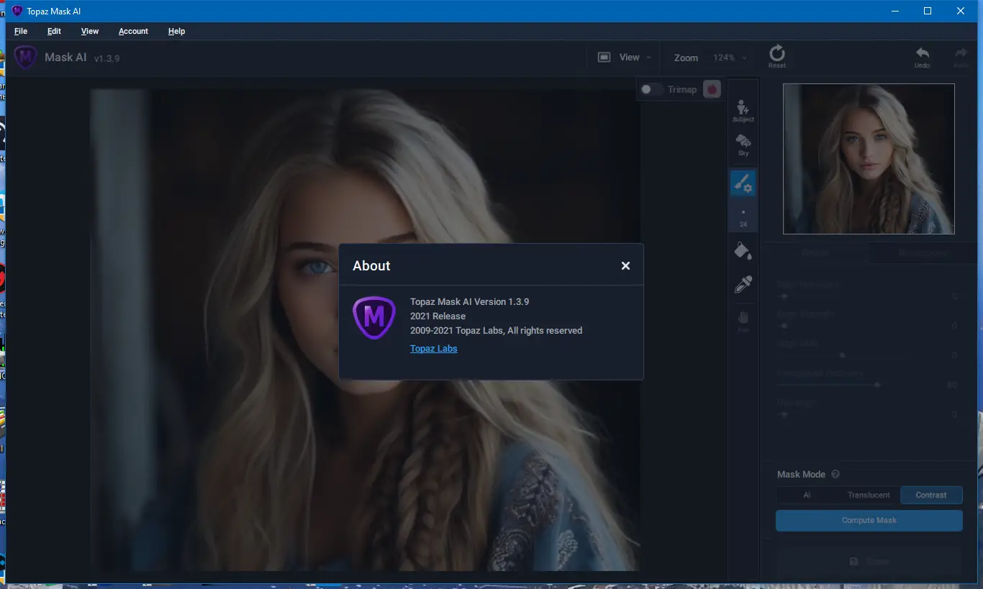Image resolution: width=983 pixels, height=589 pixels.
Task: Click '2021 Release' text in About dialog
Action: 438,316
